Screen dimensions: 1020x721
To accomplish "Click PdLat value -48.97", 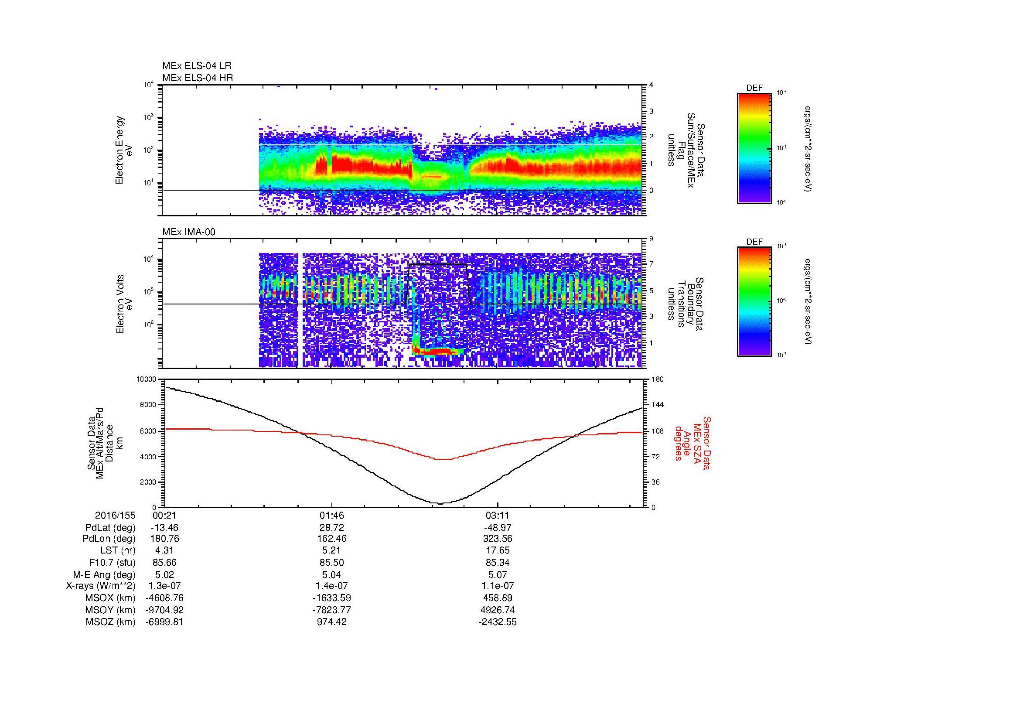I will point(498,527).
